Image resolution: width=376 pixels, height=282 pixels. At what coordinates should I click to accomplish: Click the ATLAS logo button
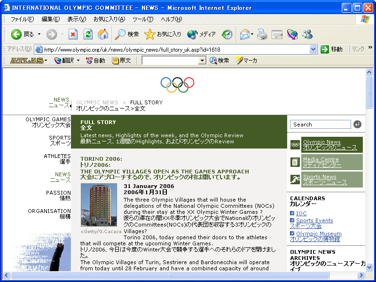click(27, 61)
